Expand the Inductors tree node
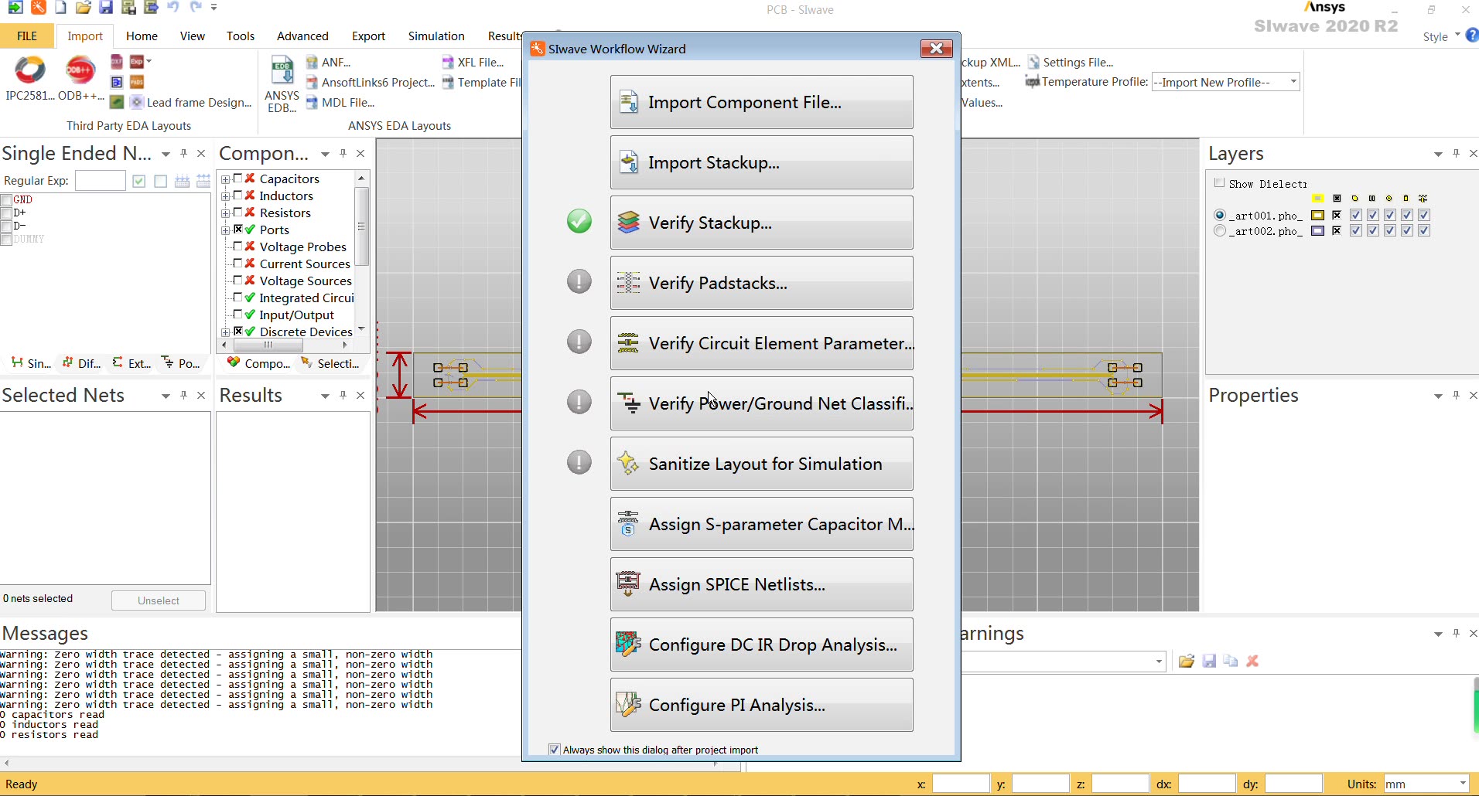1479x796 pixels. (226, 196)
